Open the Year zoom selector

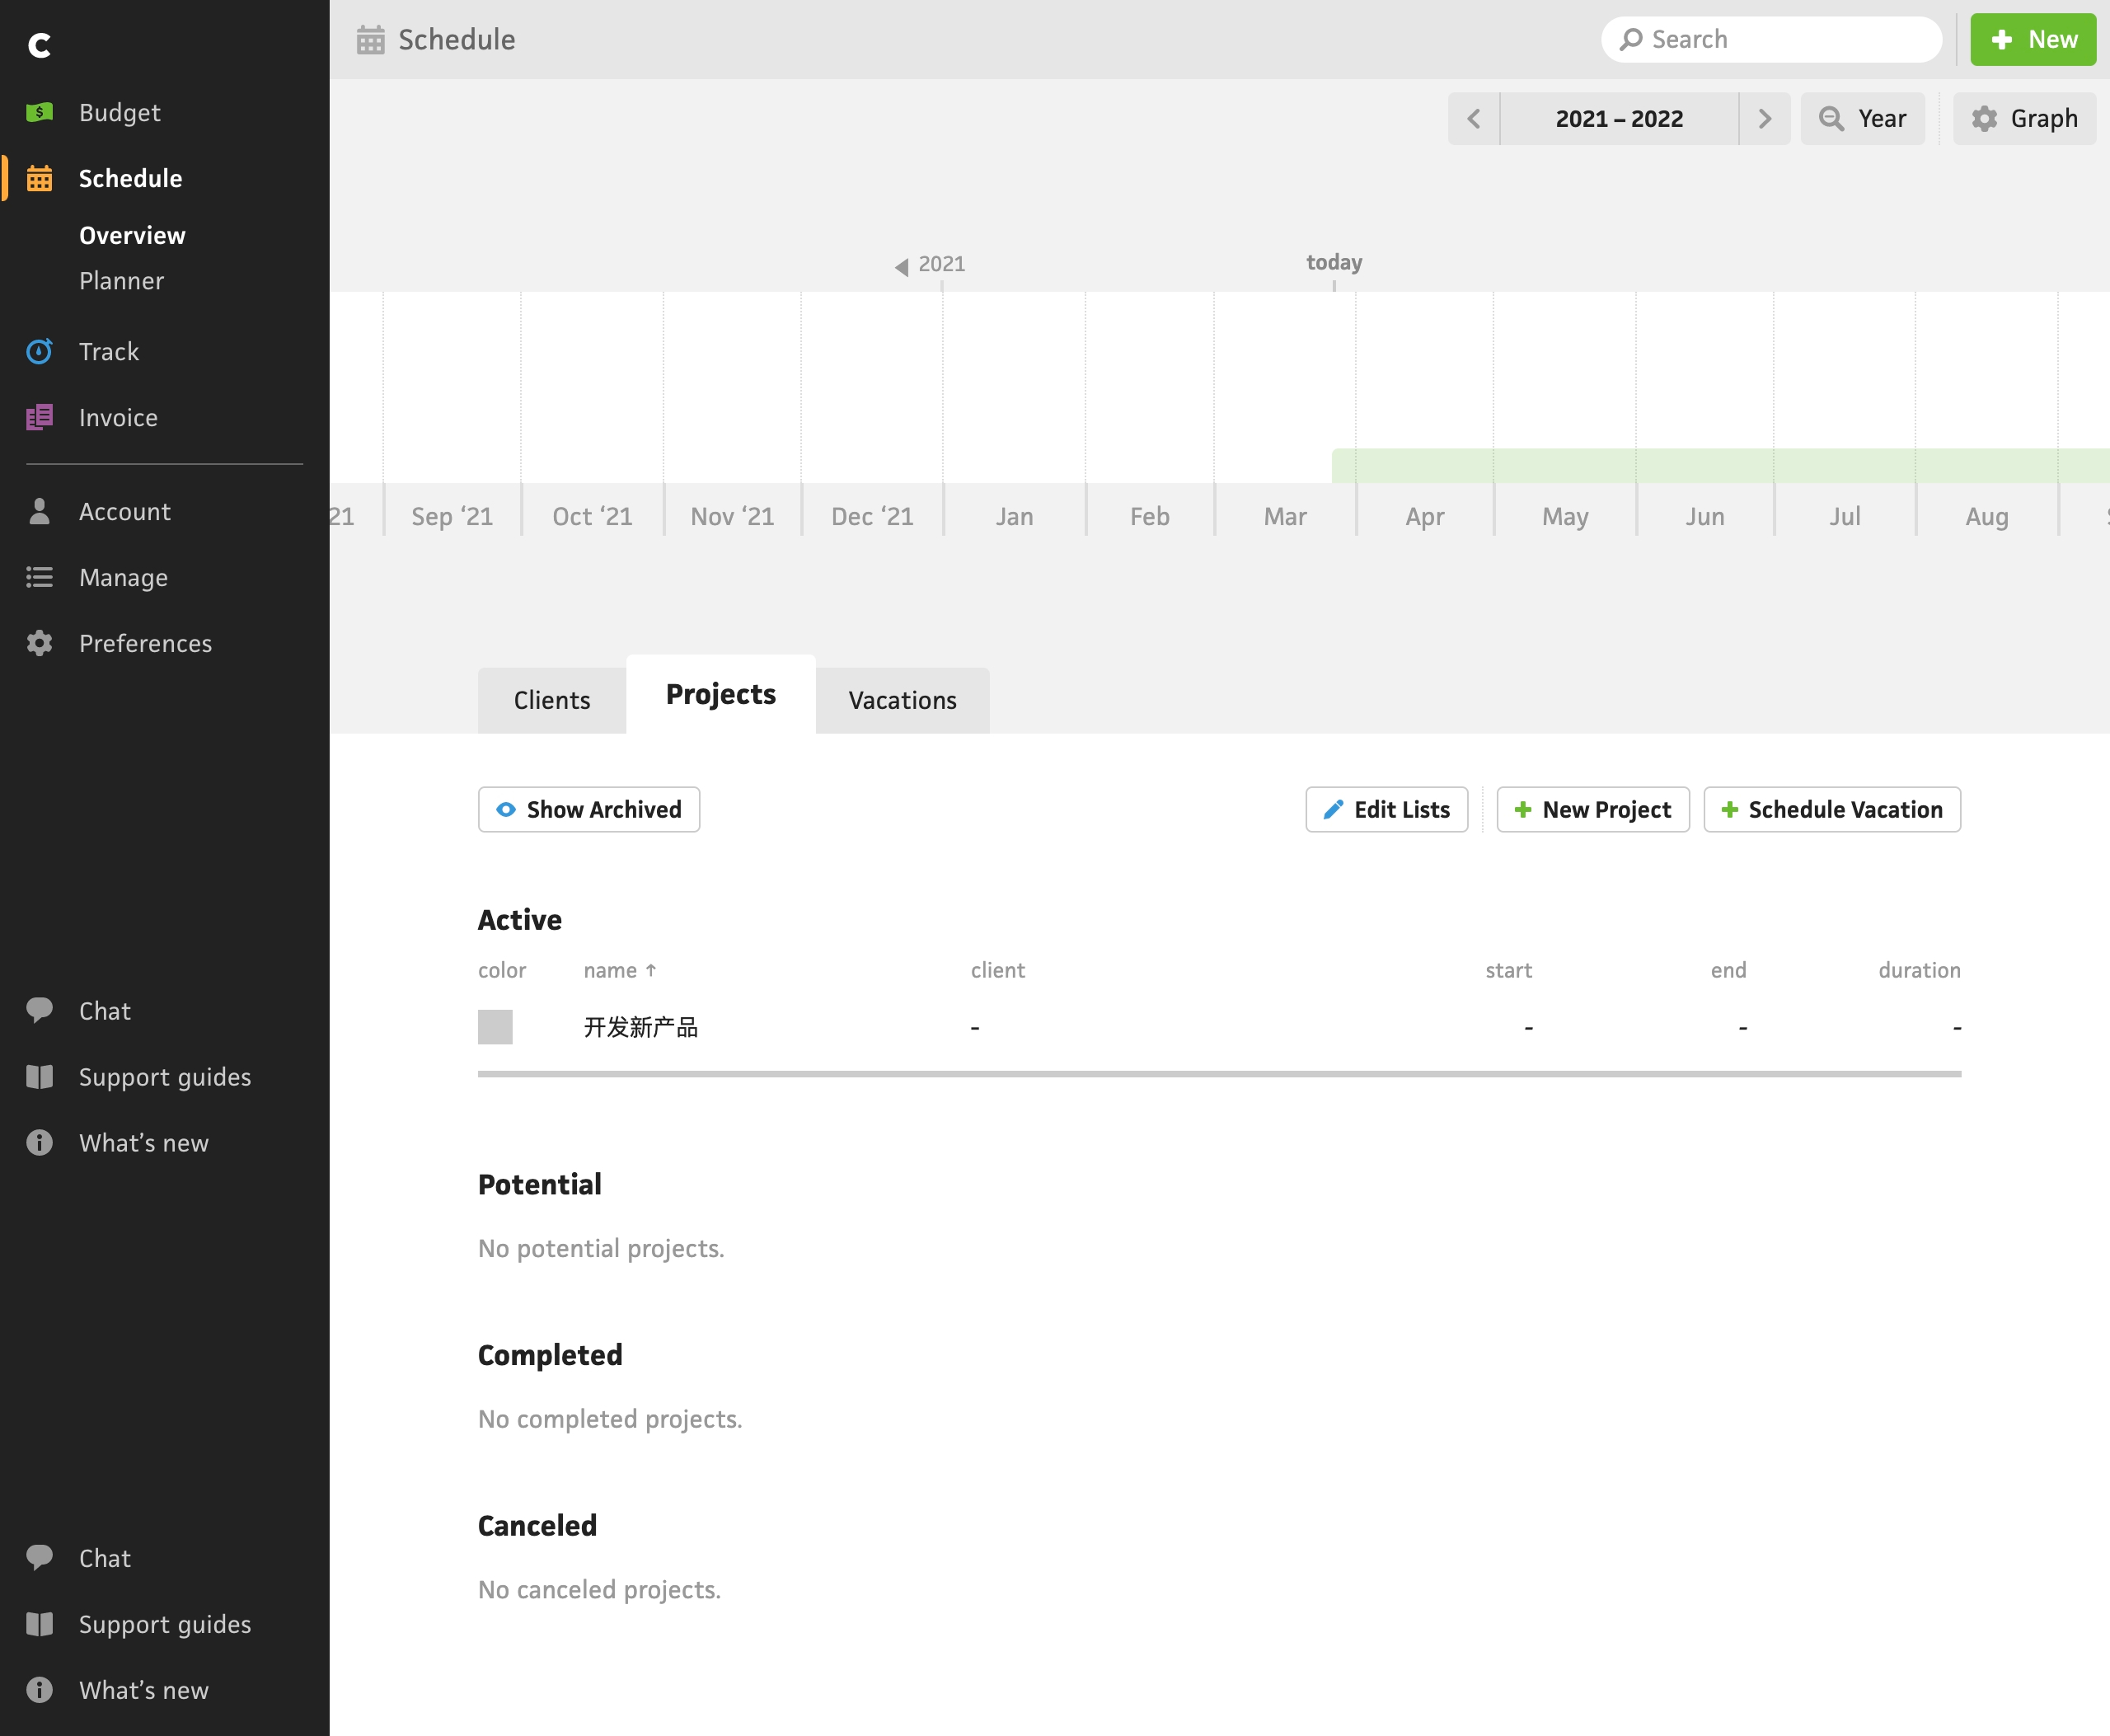(1862, 118)
